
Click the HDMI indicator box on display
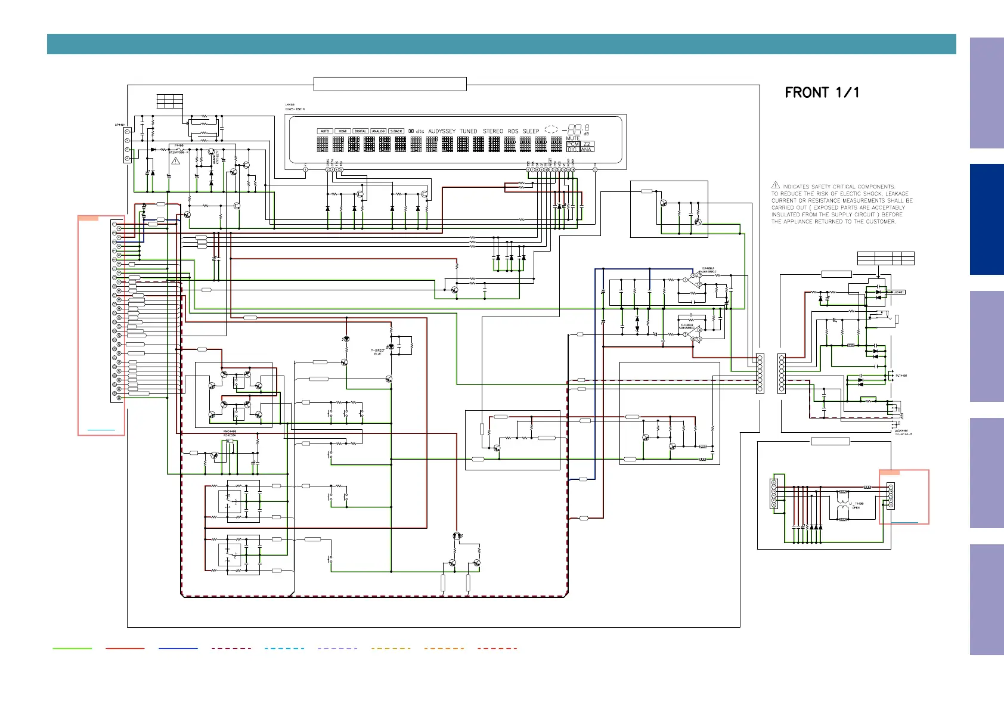click(343, 131)
